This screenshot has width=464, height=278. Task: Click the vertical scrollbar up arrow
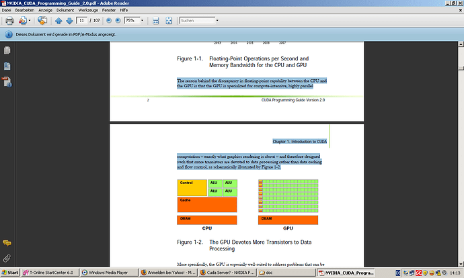click(x=461, y=44)
